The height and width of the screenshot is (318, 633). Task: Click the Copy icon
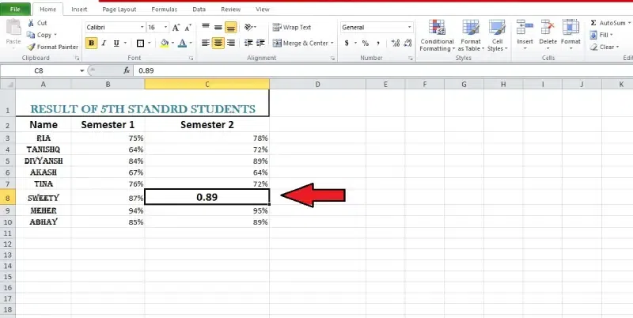click(31, 35)
